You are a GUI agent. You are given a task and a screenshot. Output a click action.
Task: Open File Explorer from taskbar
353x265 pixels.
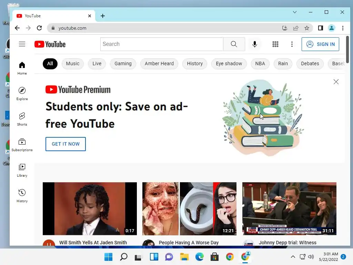[x=184, y=257]
